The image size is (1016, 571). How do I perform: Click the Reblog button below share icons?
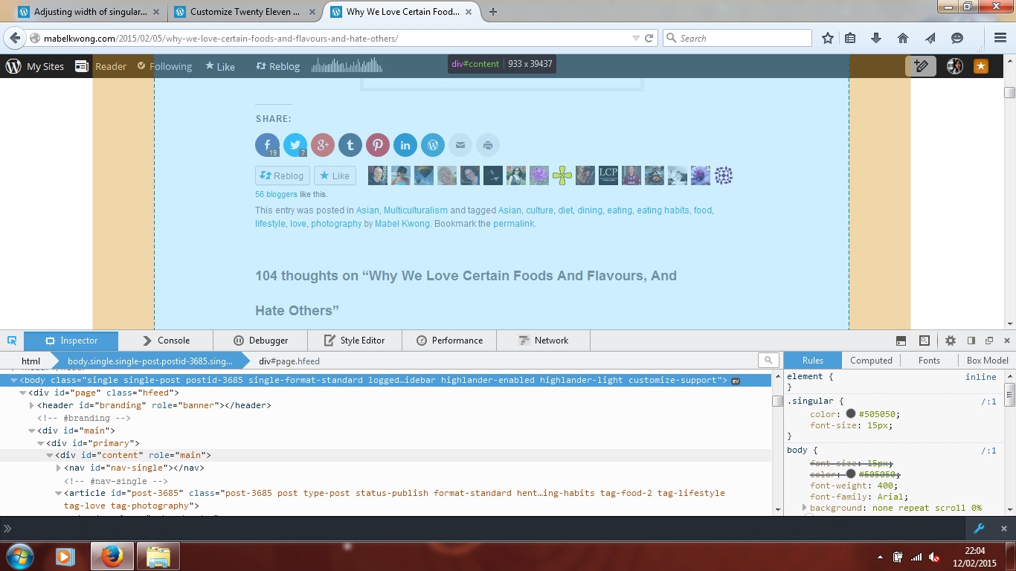click(x=282, y=176)
